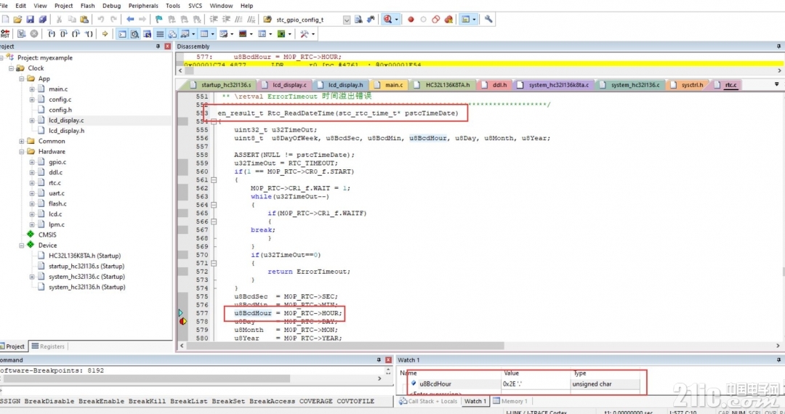
Task: Toggle the Call Stack window button
Action: 172,34
